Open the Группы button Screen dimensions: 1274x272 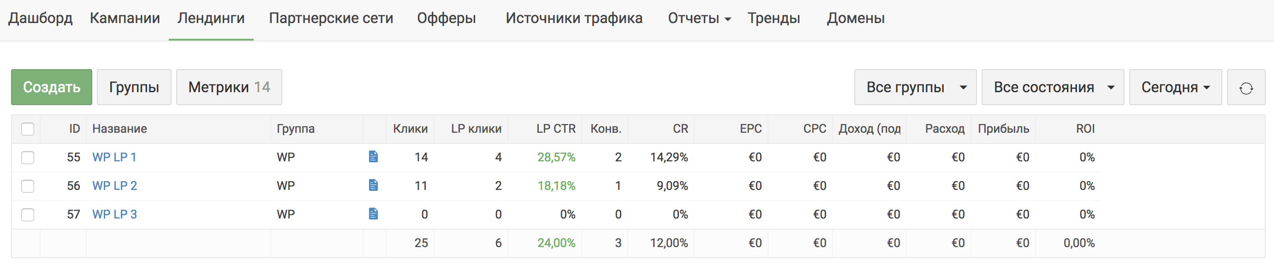(x=134, y=88)
